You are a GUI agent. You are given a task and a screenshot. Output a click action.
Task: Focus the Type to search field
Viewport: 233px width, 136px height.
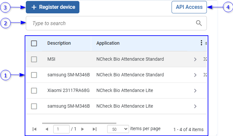(111, 23)
